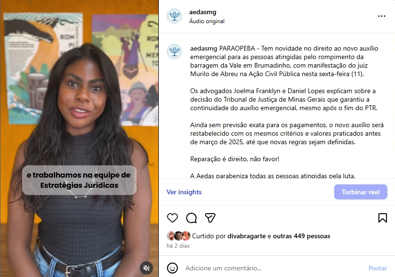Open the three-dots options menu
This screenshot has height=277, width=395.
(x=382, y=16)
